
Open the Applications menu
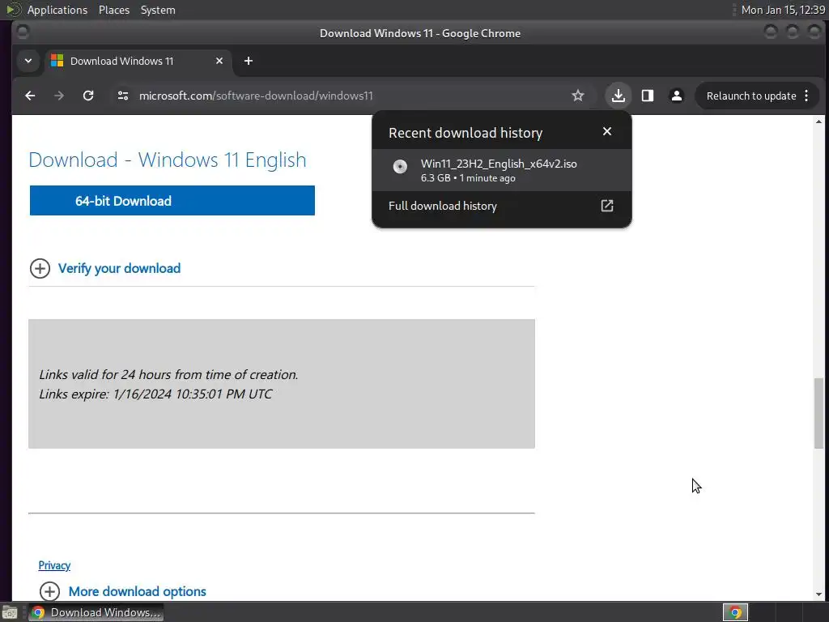tap(57, 10)
